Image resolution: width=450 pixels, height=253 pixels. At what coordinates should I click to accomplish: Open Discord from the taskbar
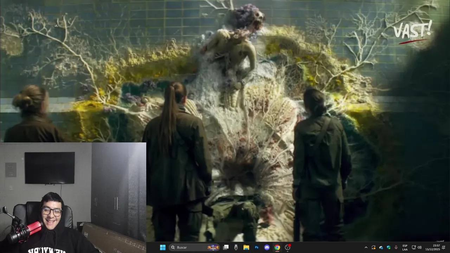[267, 247]
